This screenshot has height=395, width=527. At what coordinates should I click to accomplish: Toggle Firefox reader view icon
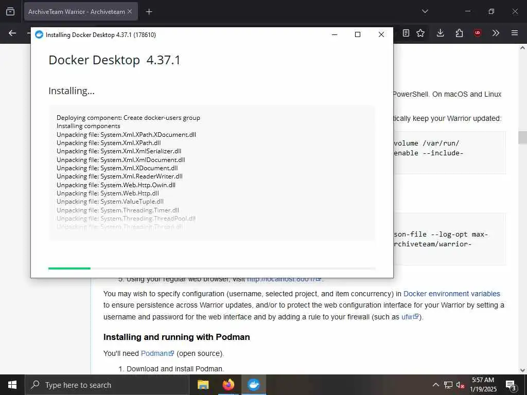(406, 33)
